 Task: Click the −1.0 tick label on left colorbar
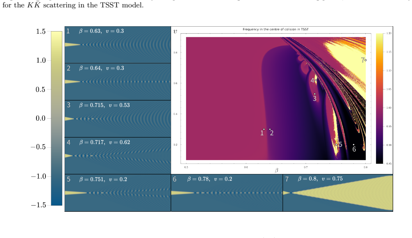(x=39, y=176)
